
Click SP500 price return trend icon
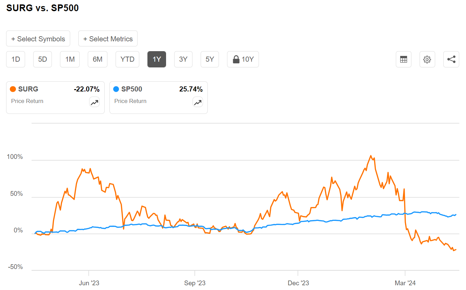pos(198,102)
